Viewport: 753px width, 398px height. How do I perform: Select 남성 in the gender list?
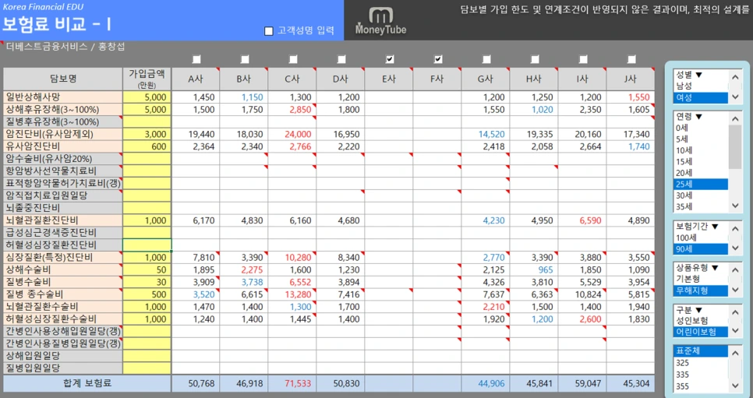pyautogui.click(x=701, y=86)
